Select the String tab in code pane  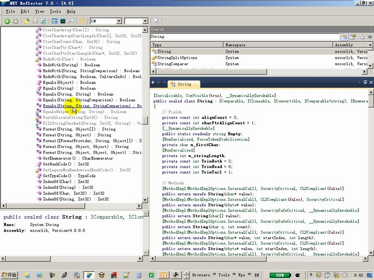pyautogui.click(x=184, y=84)
